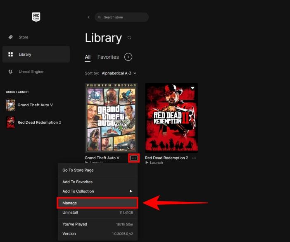
Task: Click the Search store field
Action: (122, 17)
